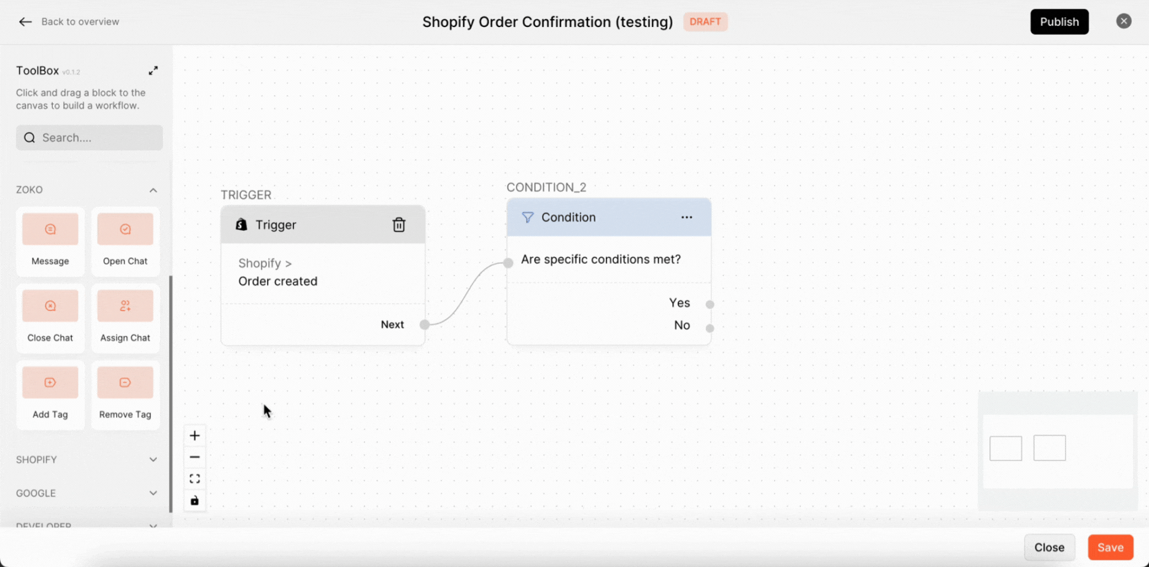Viewport: 1149px width, 567px height.
Task: Click the TRIGGER node label
Action: point(246,195)
